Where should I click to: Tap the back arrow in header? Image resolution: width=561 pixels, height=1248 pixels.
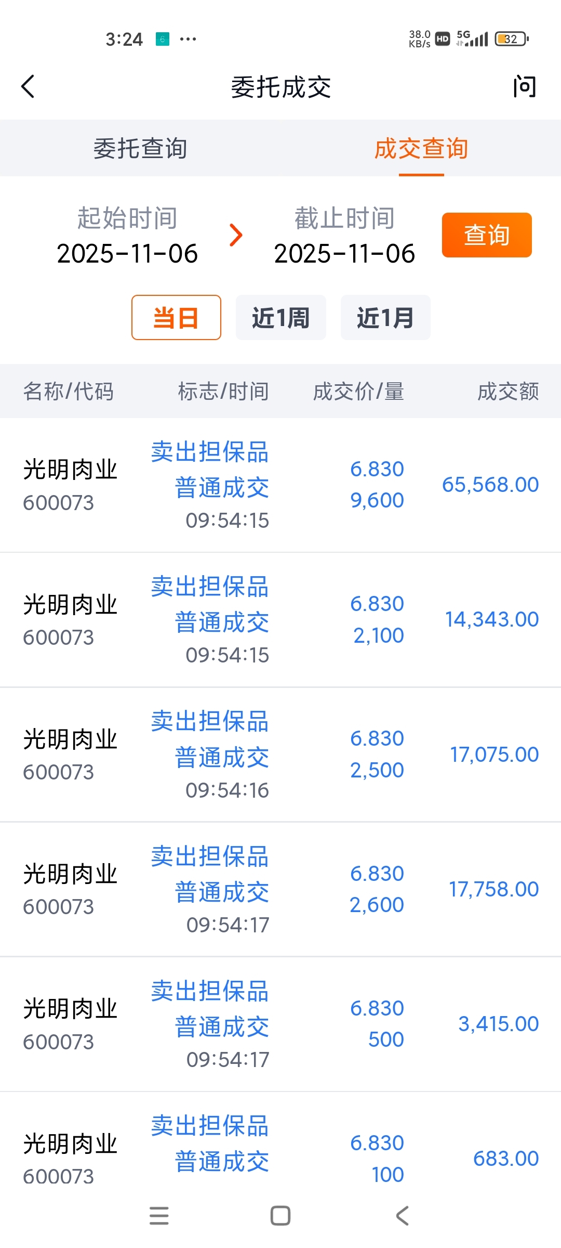(29, 86)
